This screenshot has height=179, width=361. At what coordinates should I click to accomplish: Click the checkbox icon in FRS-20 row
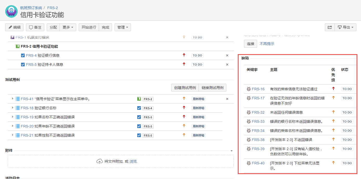[139, 126]
